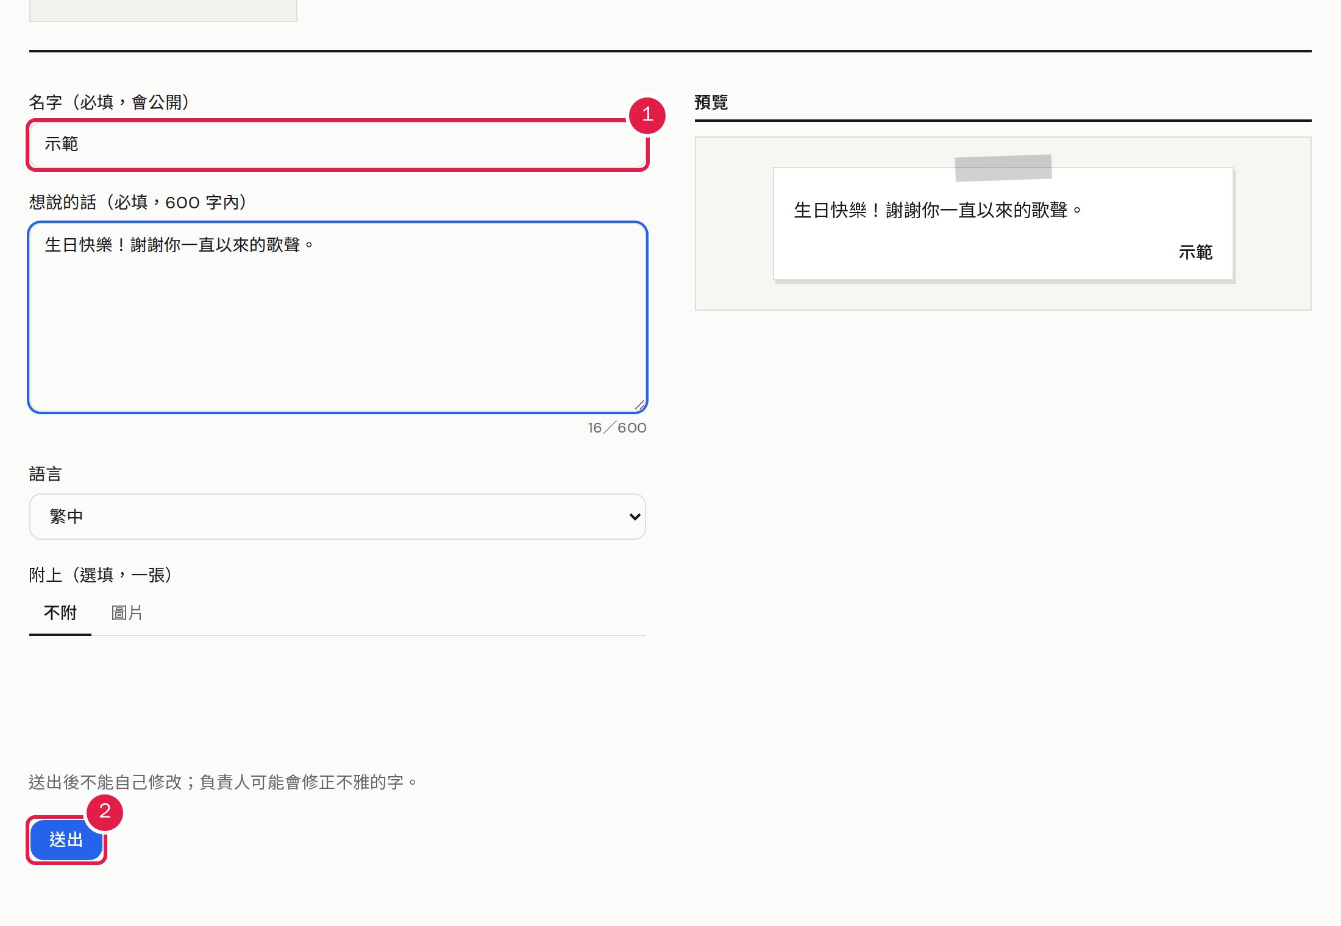Click the 附上（選填，一張） label
This screenshot has height=926, width=1341.
pyautogui.click(x=102, y=575)
